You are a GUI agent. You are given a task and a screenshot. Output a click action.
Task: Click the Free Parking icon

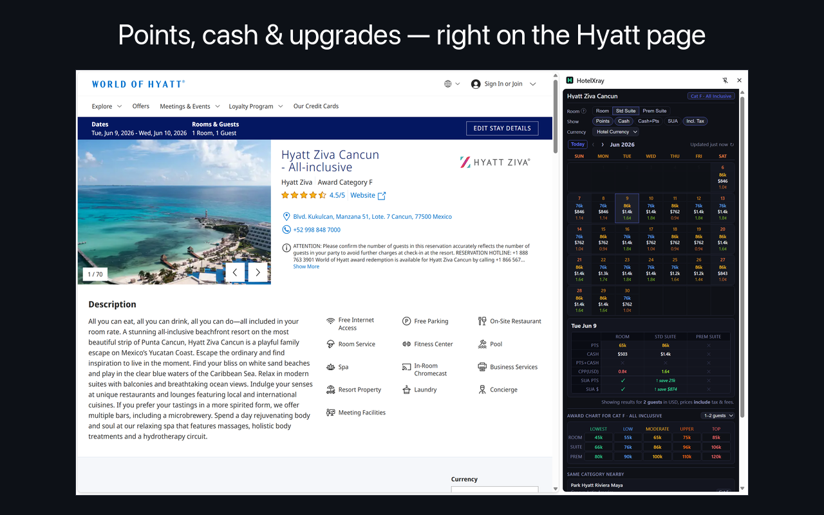click(x=407, y=321)
